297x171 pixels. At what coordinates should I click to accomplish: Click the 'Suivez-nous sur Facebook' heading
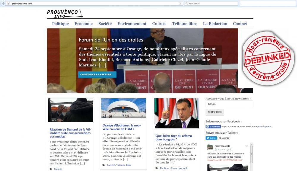tap(224, 121)
